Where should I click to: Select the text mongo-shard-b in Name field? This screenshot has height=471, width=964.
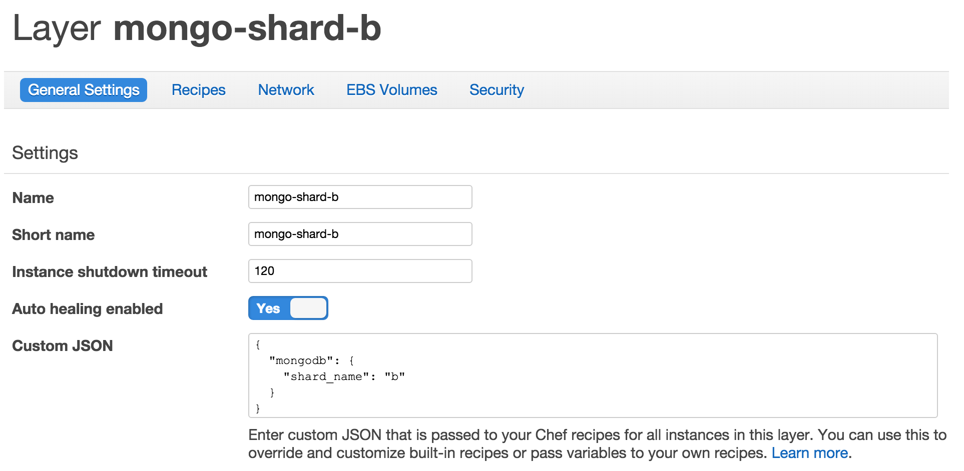[295, 196]
